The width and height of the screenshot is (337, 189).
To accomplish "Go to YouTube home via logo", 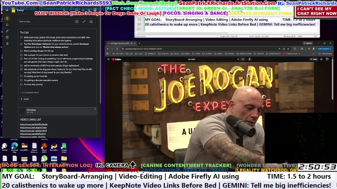I will 117,59.
